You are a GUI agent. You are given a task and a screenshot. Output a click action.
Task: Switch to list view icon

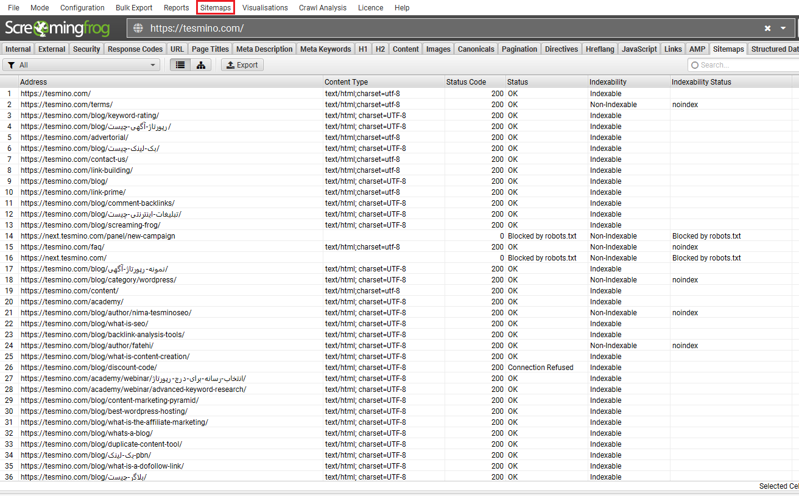pyautogui.click(x=180, y=65)
